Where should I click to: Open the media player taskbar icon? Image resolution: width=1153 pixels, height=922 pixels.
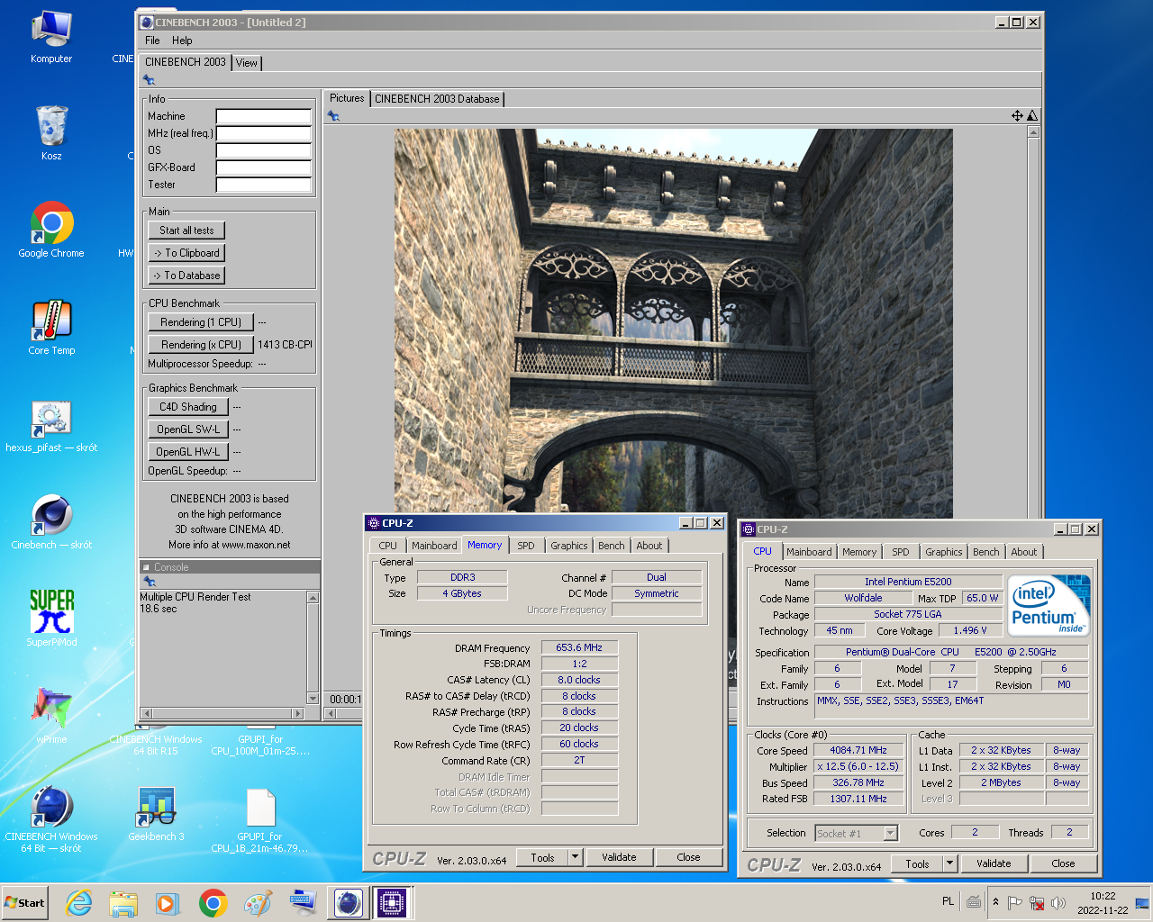pyautogui.click(x=168, y=903)
